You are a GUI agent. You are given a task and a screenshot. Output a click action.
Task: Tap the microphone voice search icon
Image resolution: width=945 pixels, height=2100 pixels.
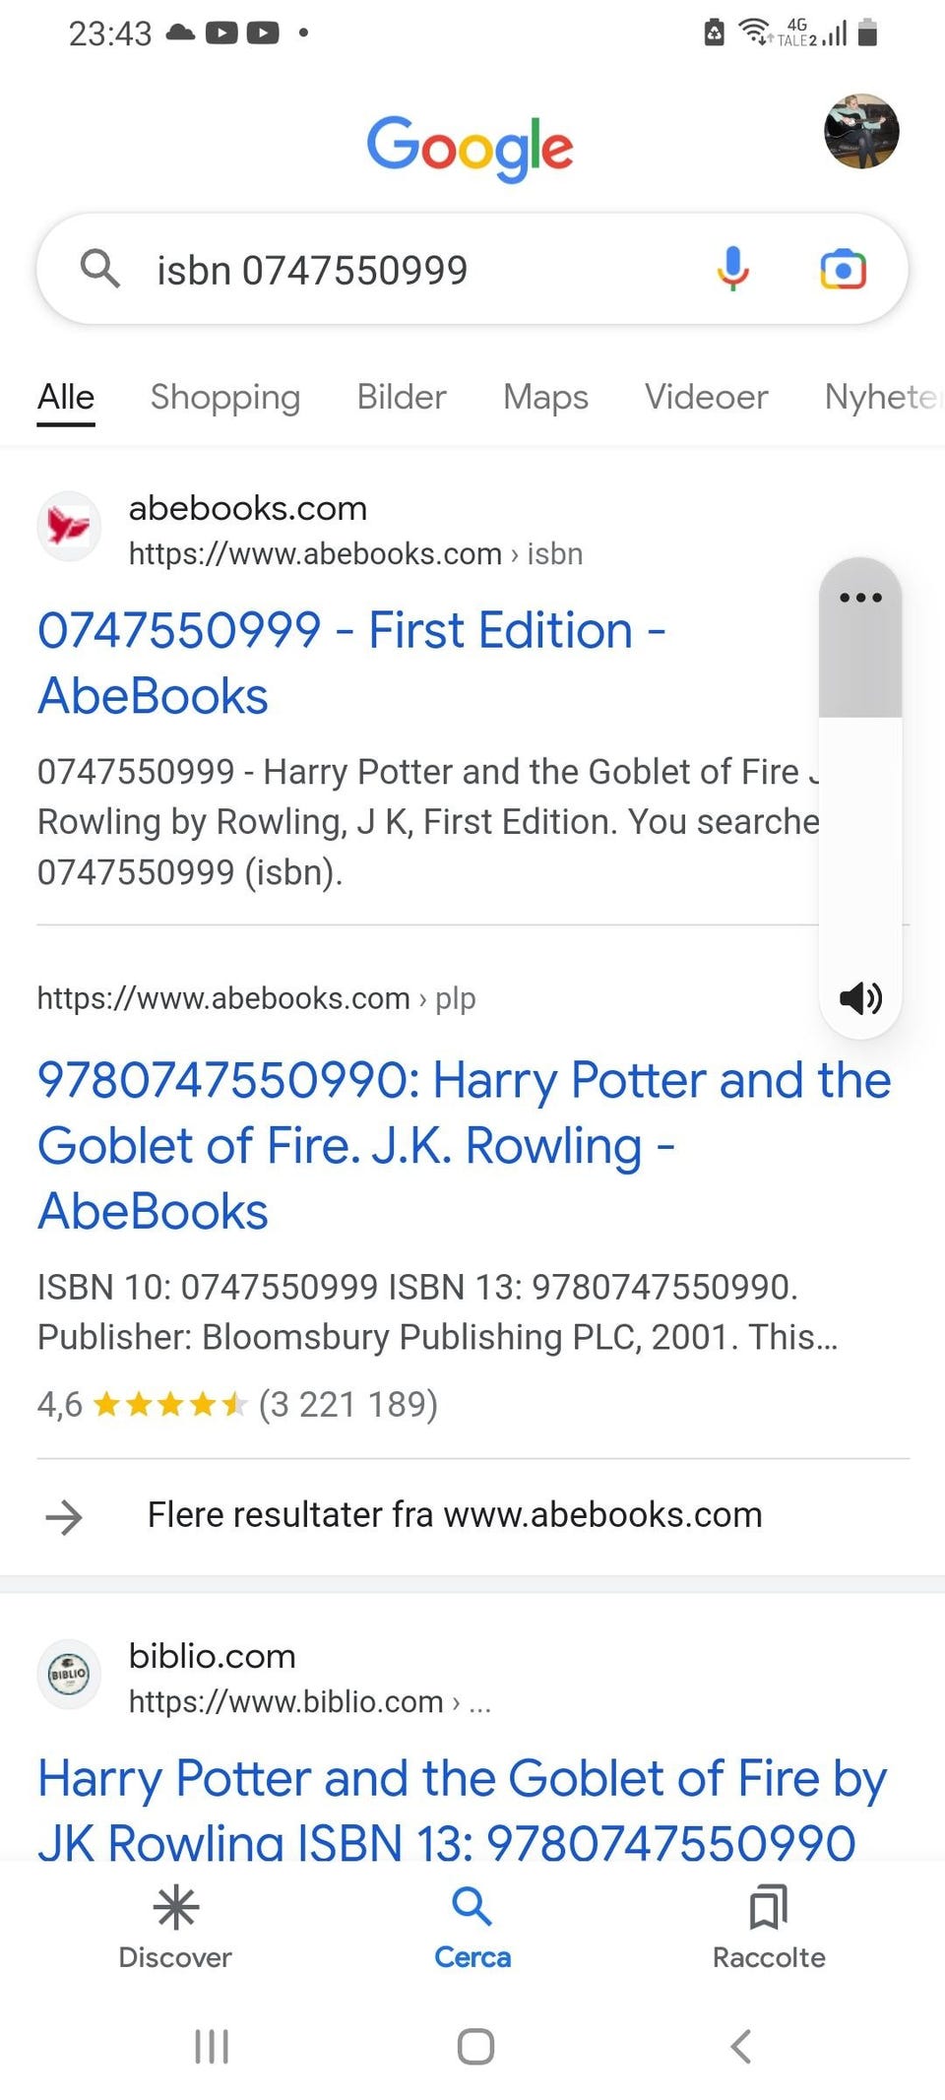point(732,269)
